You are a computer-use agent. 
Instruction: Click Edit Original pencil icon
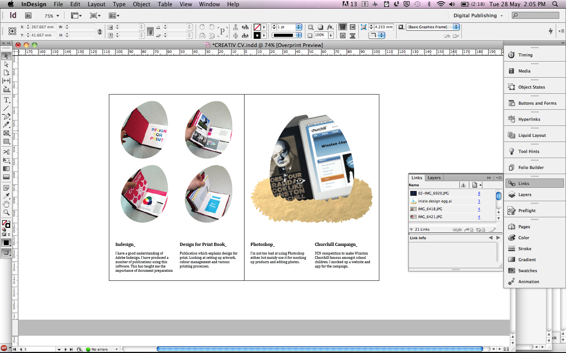492,230
